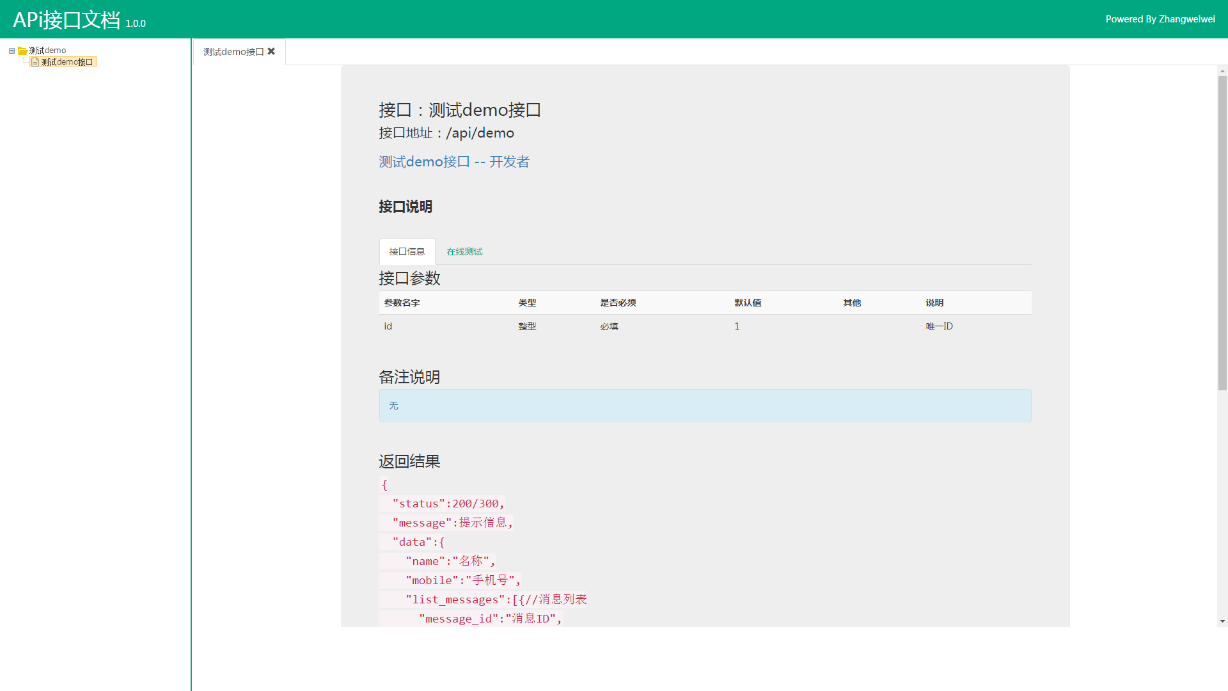Switch to the 测试demo接口 page tab
The height and width of the screenshot is (691, 1228).
233,52
